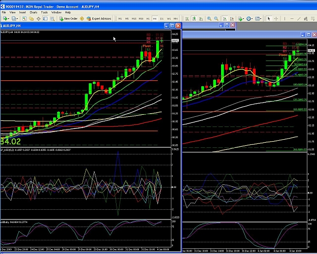Select the Equidistant Channel tool
The height and width of the screenshot is (254, 317).
pyautogui.click(x=306, y=19)
